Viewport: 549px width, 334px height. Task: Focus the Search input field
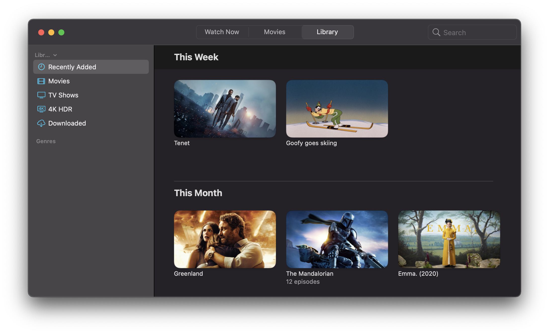472,32
